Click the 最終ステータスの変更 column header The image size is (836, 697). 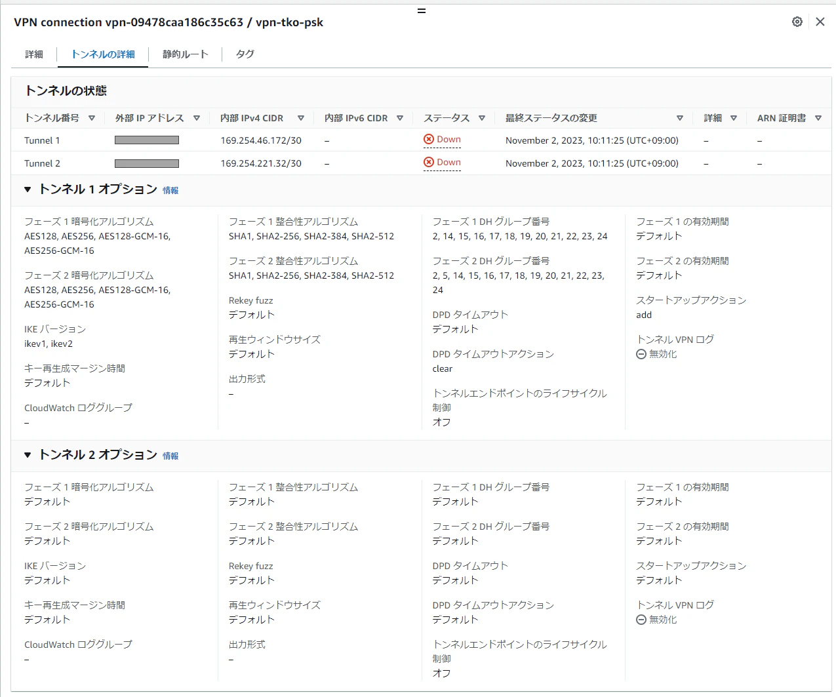(x=551, y=118)
